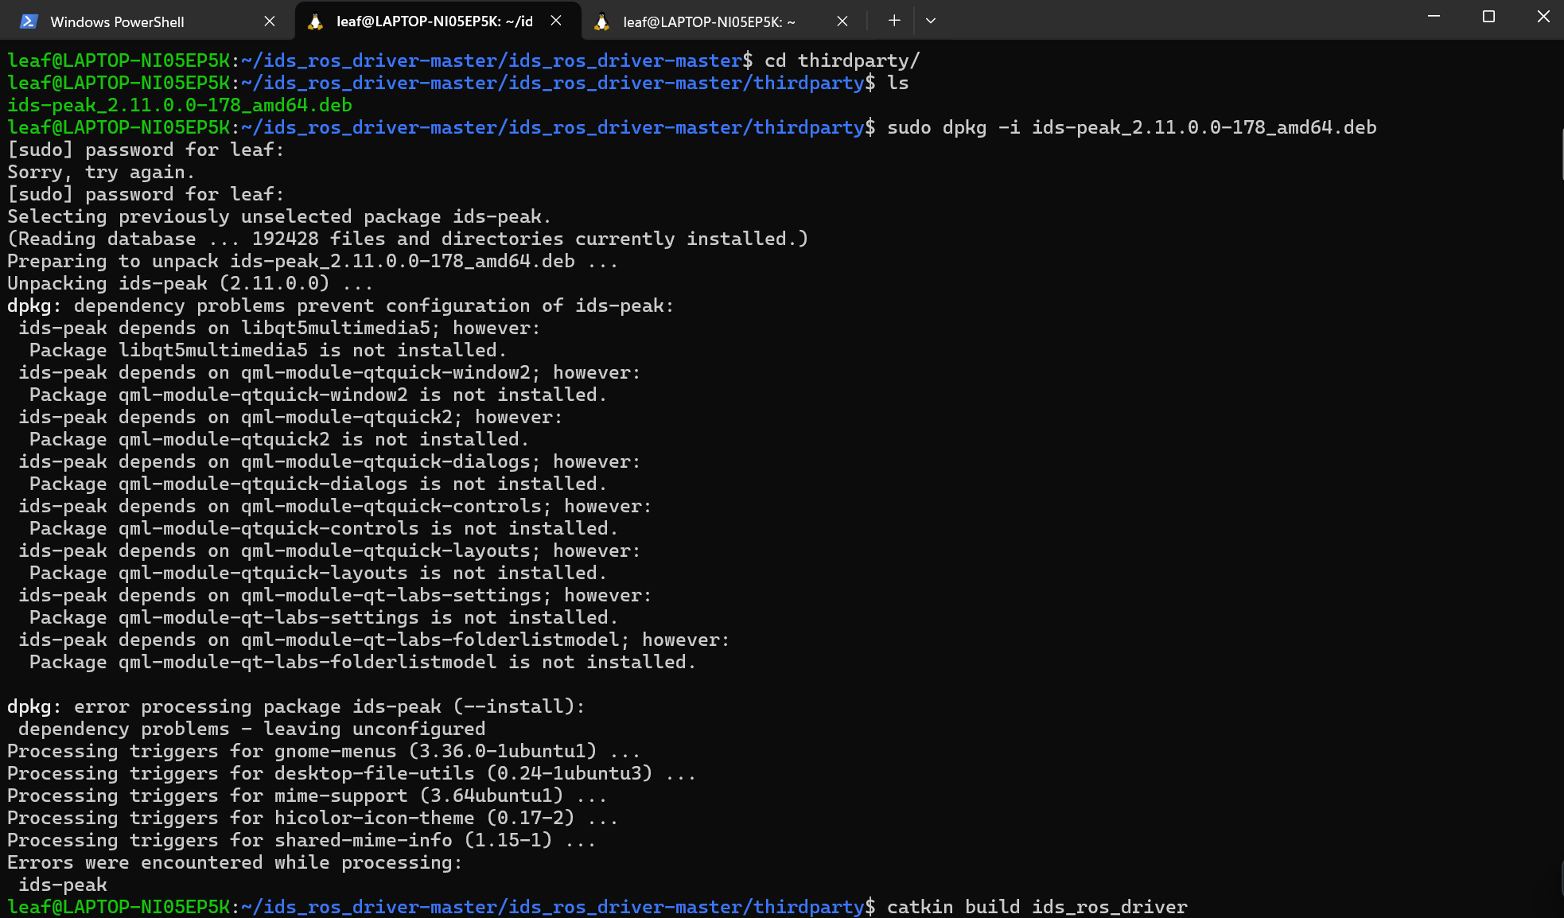Close the terminal window

pyautogui.click(x=1543, y=17)
